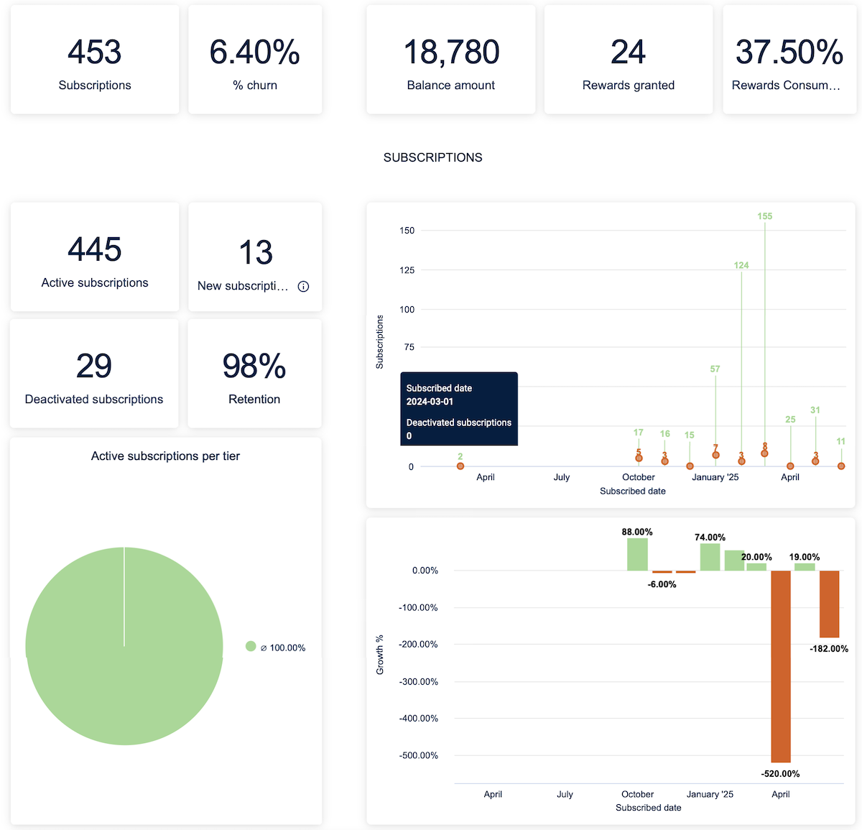Image resolution: width=862 pixels, height=830 pixels.
Task: Click the peak lollipop labeled 155
Action: point(765,338)
